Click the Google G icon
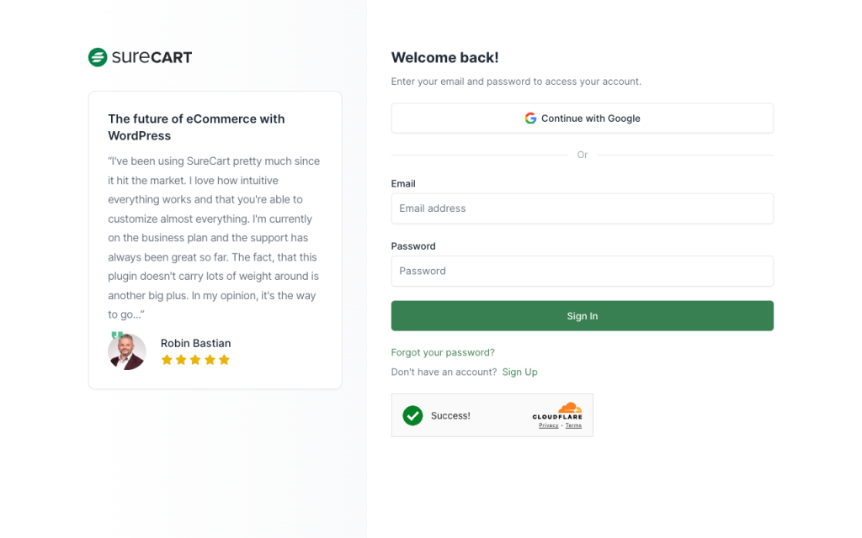862x538 pixels. click(530, 119)
